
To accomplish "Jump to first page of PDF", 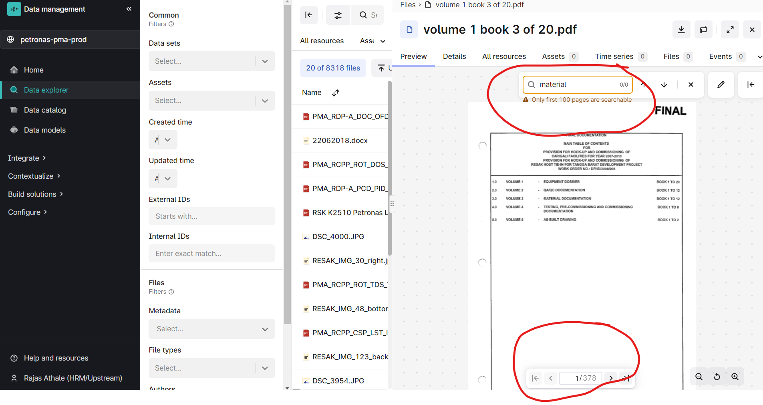I will 535,378.
